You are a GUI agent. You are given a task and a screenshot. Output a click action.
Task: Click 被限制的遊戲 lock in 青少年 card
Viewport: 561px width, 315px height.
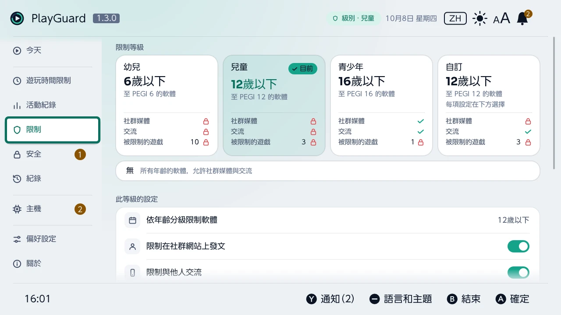421,142
